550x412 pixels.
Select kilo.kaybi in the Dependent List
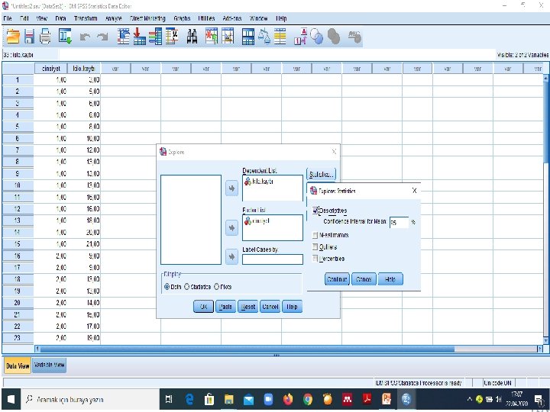(259, 182)
